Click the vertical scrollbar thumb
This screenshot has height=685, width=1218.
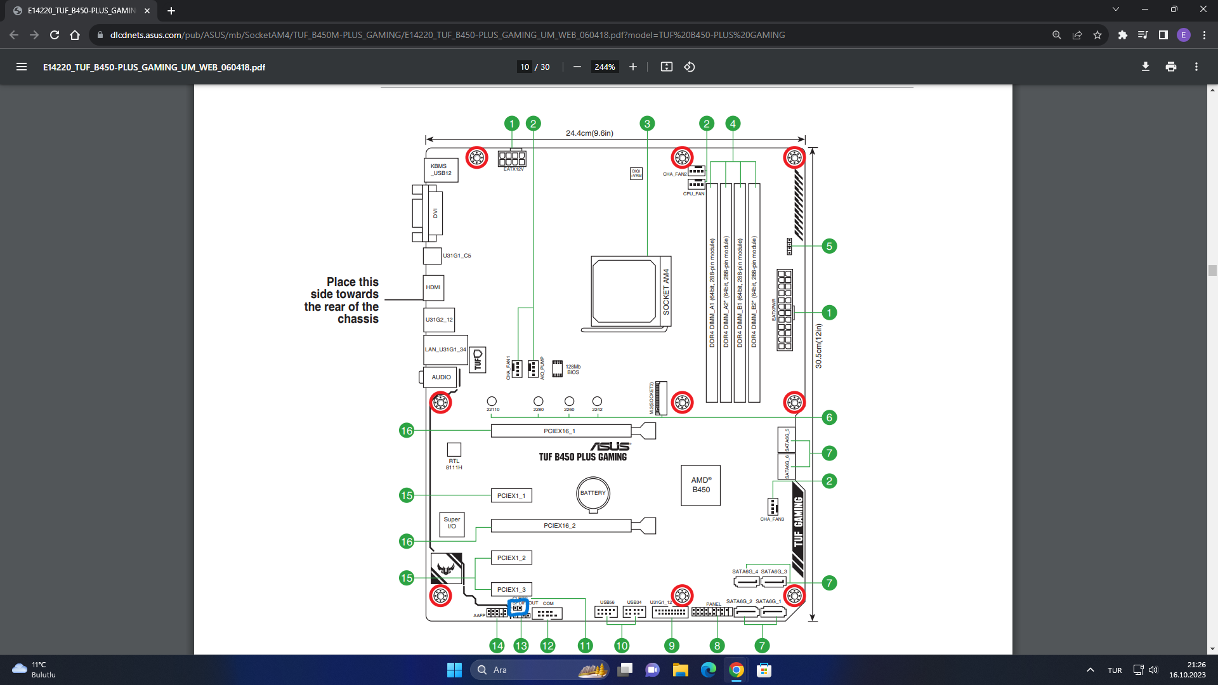point(1212,270)
